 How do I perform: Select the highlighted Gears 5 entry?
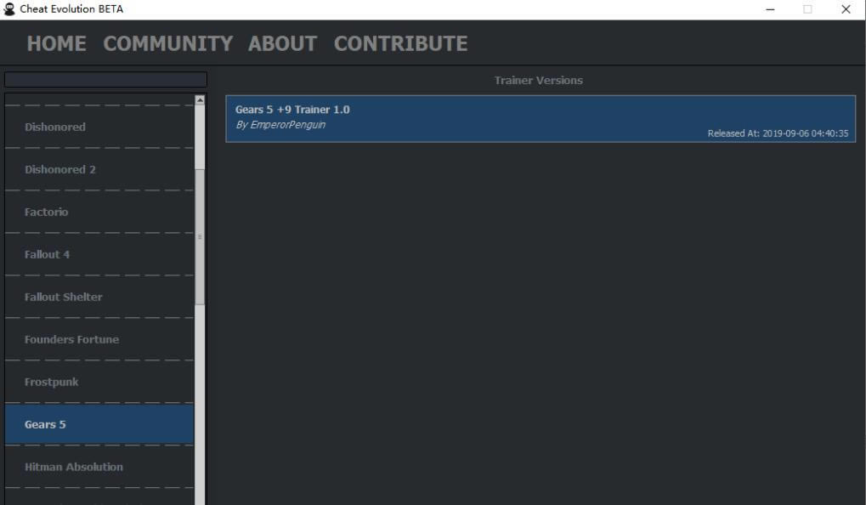pyautogui.click(x=99, y=424)
